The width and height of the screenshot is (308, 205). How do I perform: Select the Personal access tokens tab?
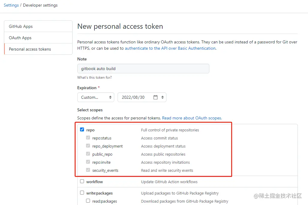pyautogui.click(x=30, y=49)
